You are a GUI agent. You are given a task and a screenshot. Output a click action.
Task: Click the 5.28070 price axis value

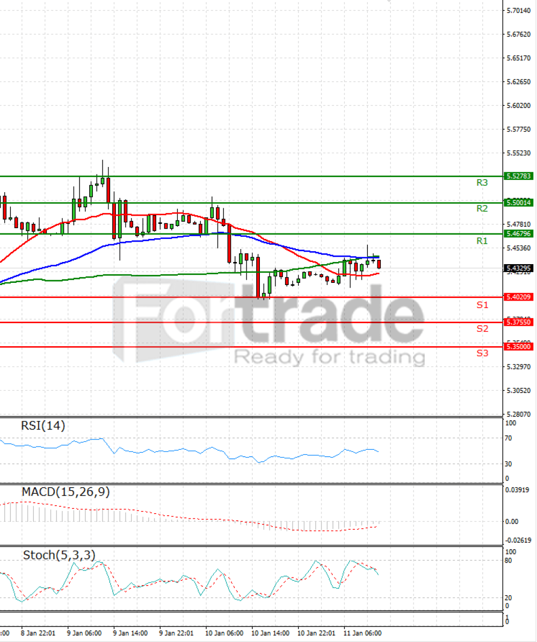[519, 414]
